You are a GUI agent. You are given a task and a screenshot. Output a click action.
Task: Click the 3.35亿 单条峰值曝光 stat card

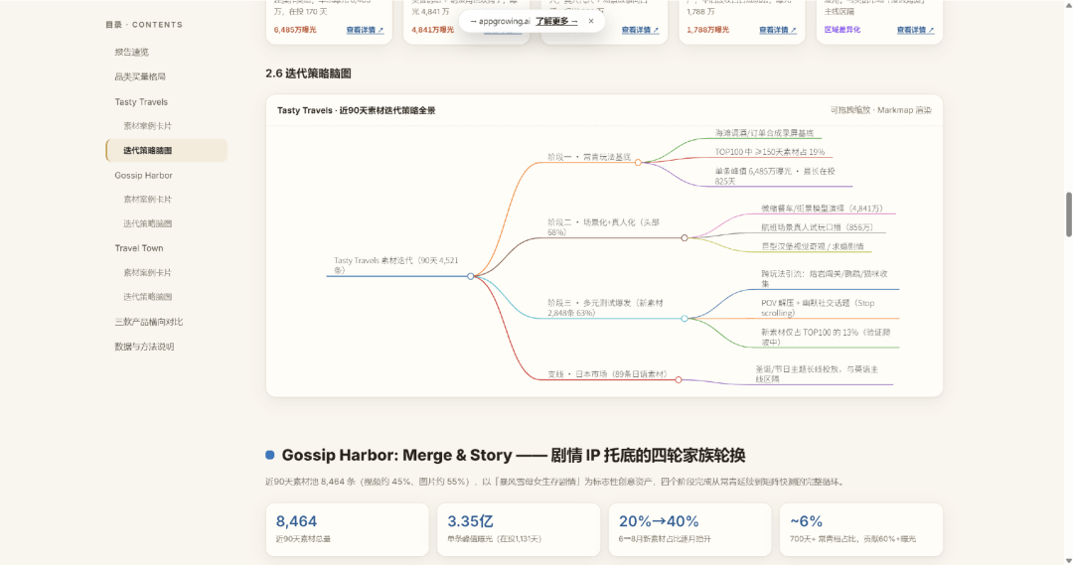click(x=519, y=530)
